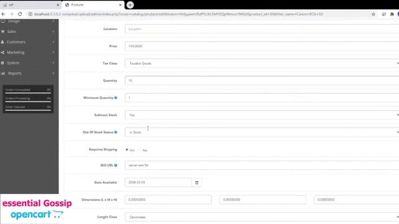399x224 pixels.
Task: Click the Length dimension input field
Action: 168,200
